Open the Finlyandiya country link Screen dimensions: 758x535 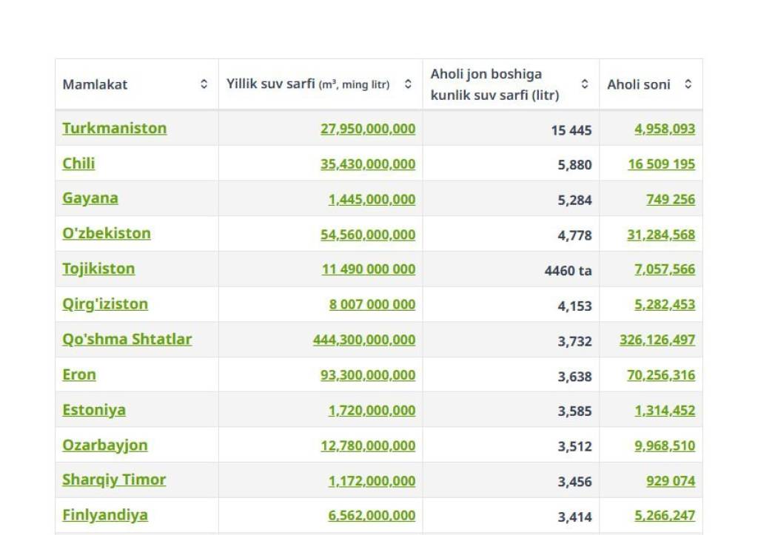pyautogui.click(x=105, y=515)
